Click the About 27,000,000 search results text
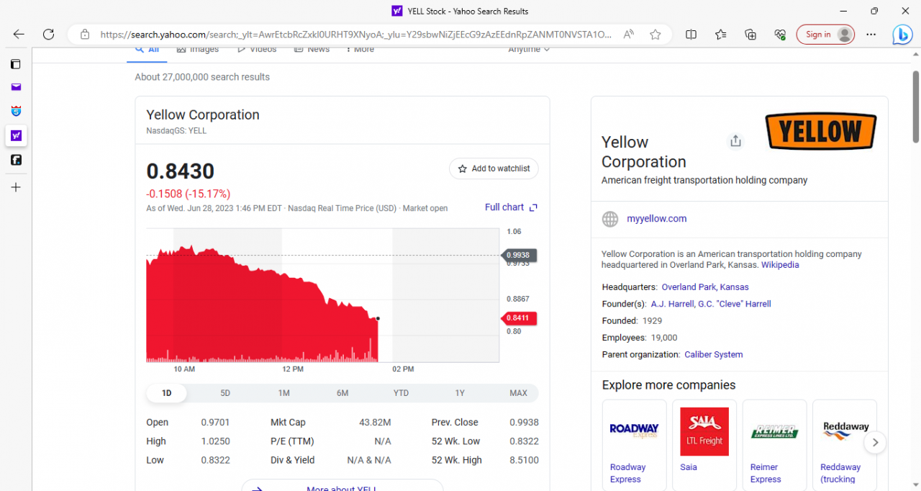This screenshot has width=921, height=491. 202,77
